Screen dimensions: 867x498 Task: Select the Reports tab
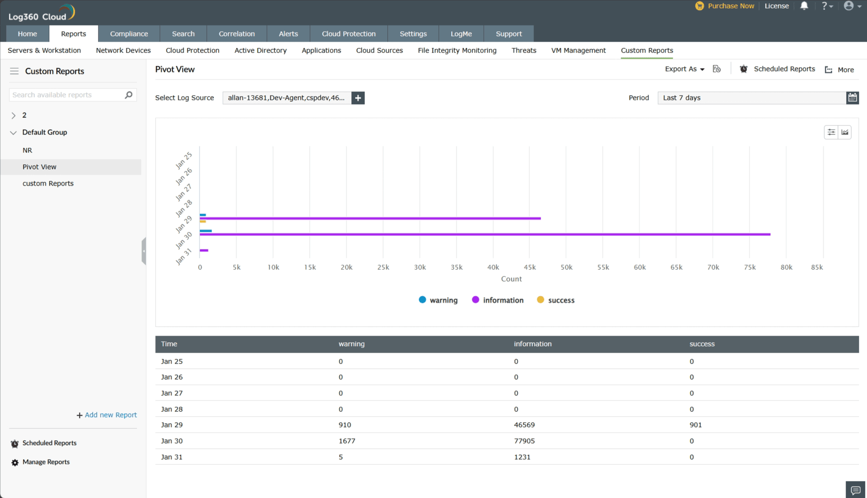(x=73, y=34)
